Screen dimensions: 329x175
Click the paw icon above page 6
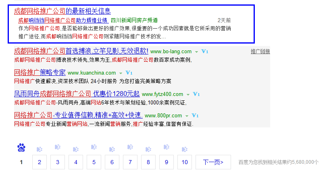tap(112, 150)
